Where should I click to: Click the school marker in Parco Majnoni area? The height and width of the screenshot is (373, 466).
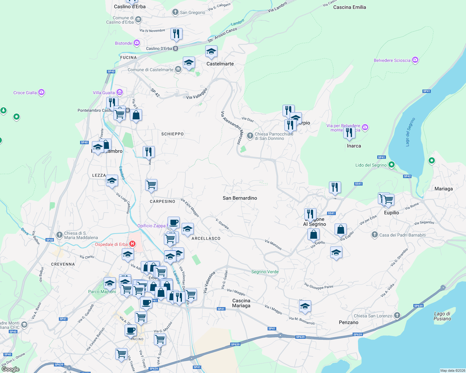(109, 283)
